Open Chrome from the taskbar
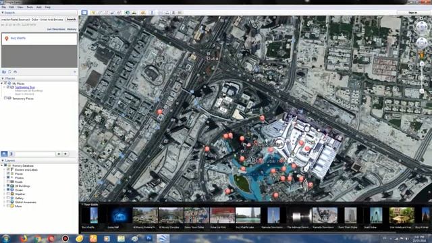The width and height of the screenshot is (432, 243). tap(38, 238)
